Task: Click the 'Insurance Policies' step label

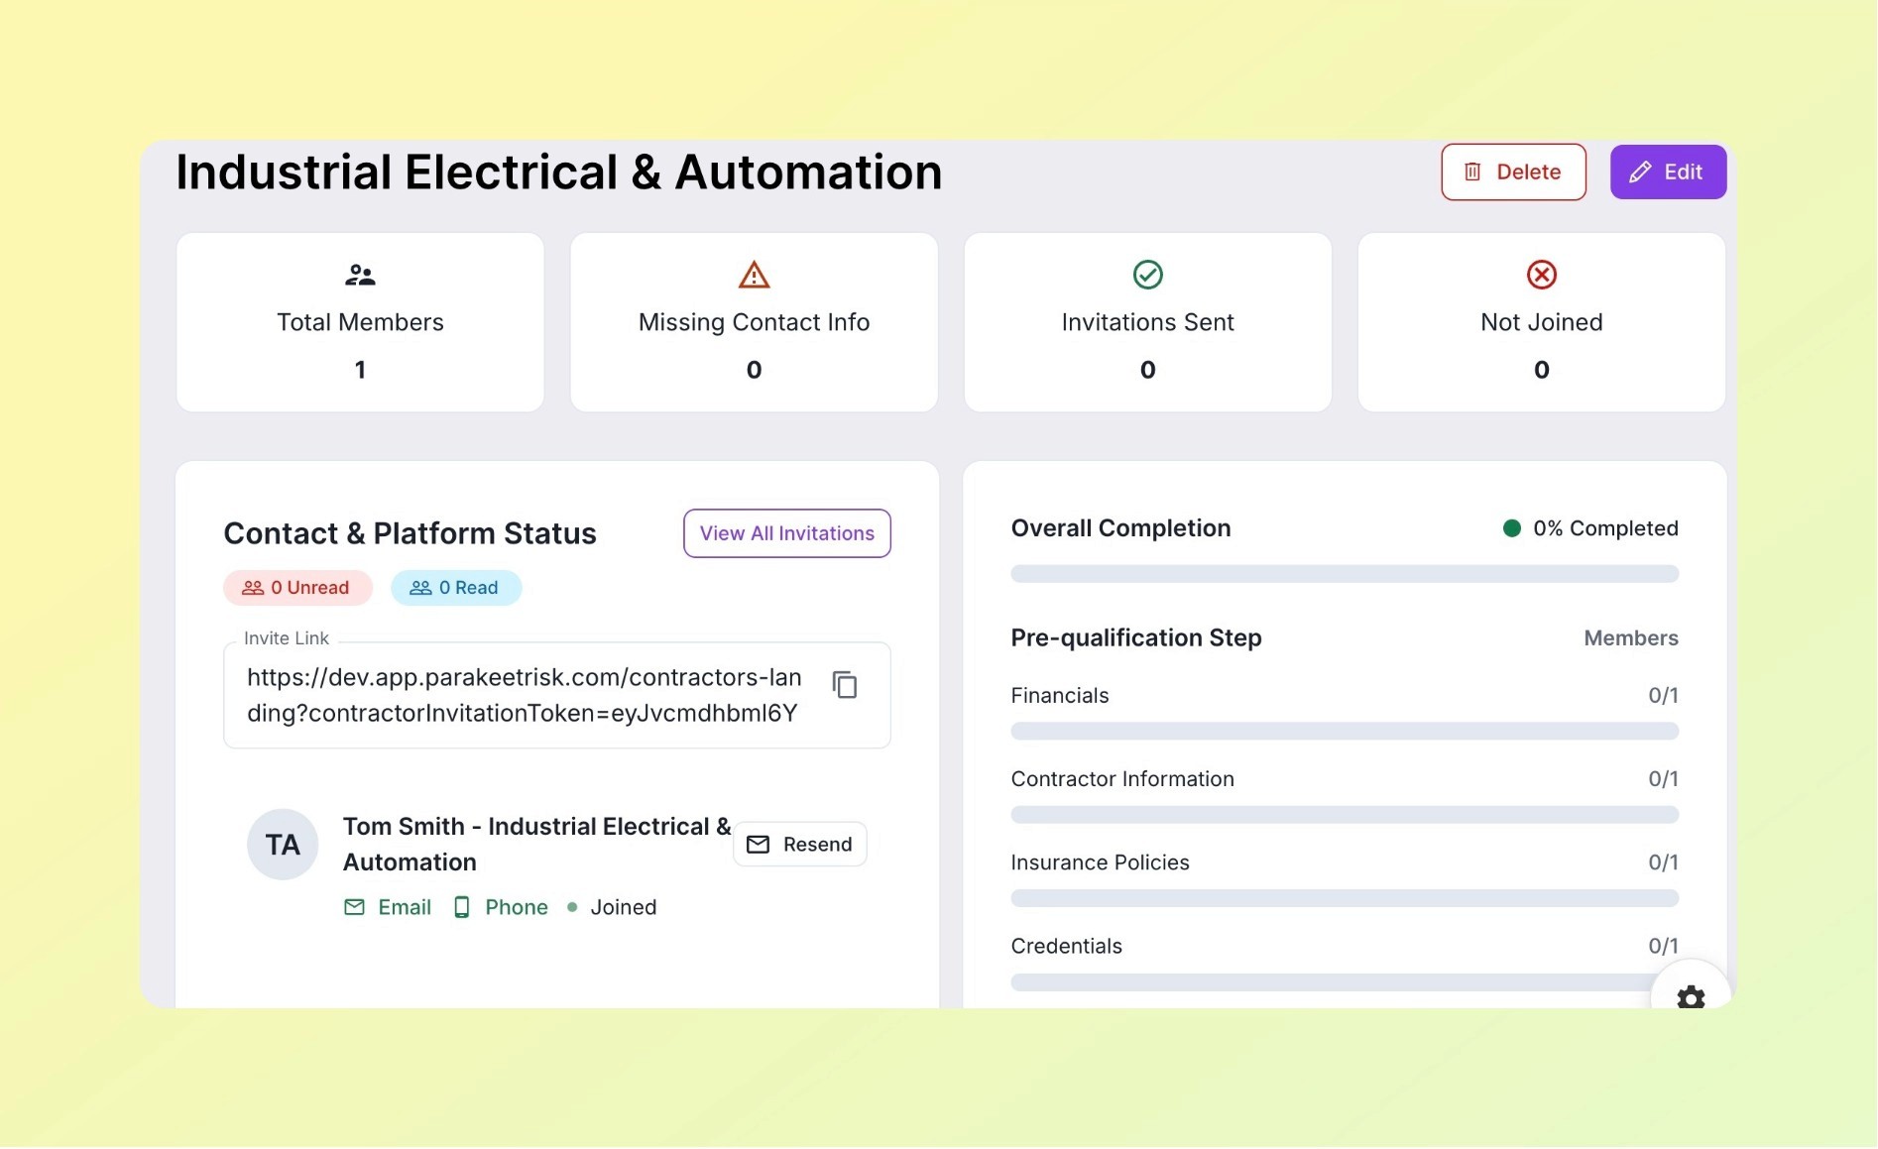Action: 1100,862
